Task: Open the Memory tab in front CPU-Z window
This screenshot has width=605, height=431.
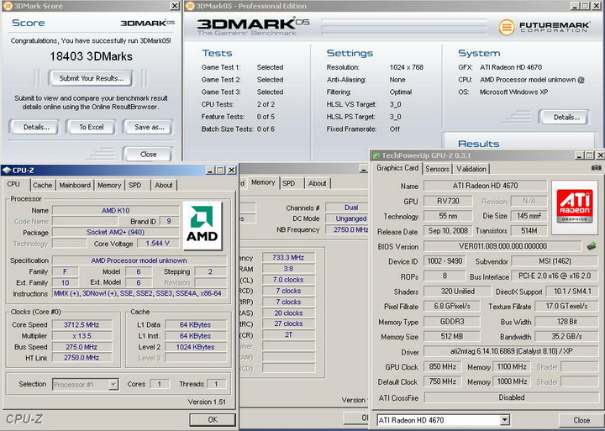Action: pyautogui.click(x=109, y=185)
